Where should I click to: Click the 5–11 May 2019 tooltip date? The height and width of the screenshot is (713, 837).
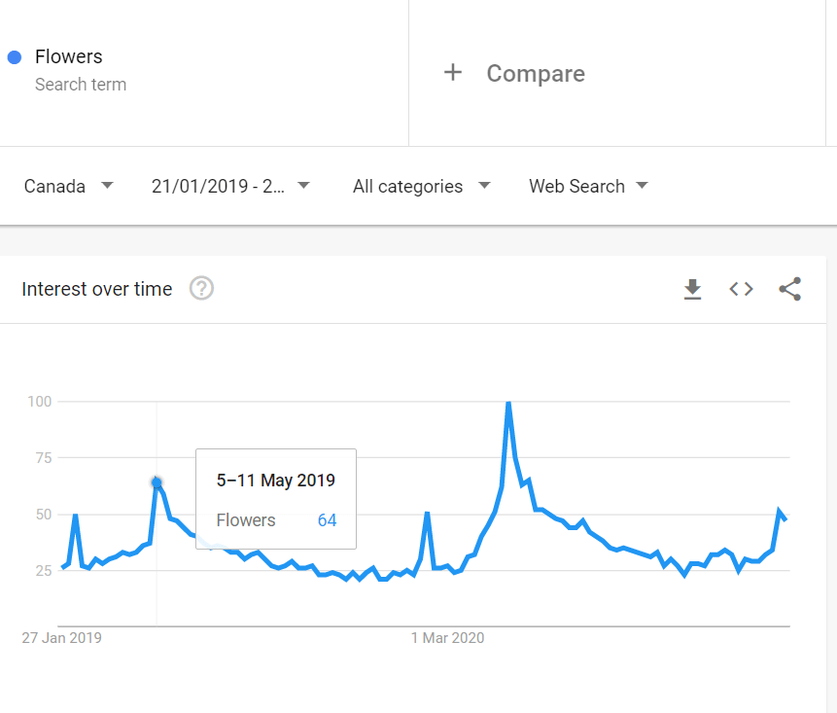tap(275, 480)
